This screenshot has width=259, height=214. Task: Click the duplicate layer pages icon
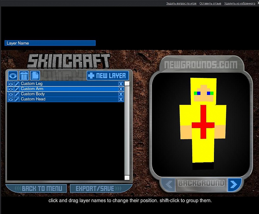(35, 76)
